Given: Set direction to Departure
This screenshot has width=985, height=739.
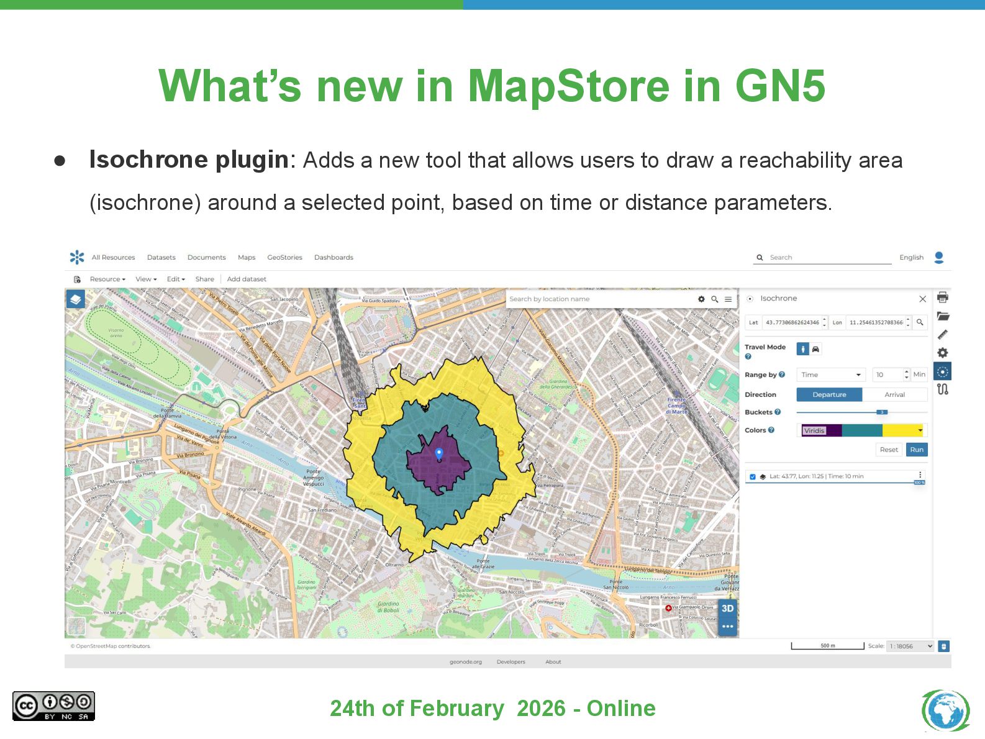Looking at the screenshot, I should (x=829, y=395).
